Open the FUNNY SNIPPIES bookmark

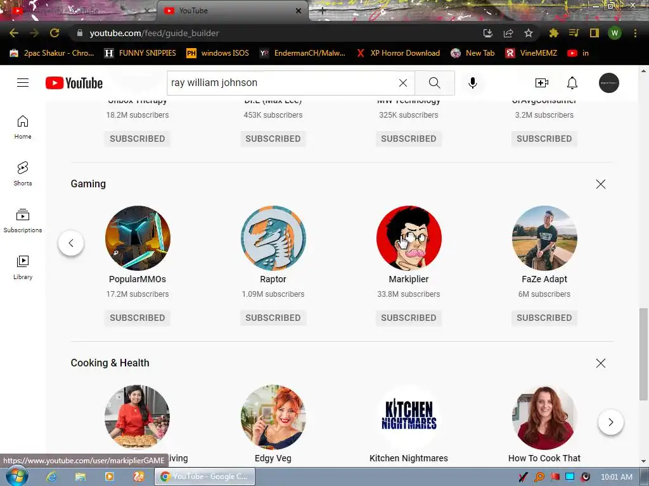(140, 53)
